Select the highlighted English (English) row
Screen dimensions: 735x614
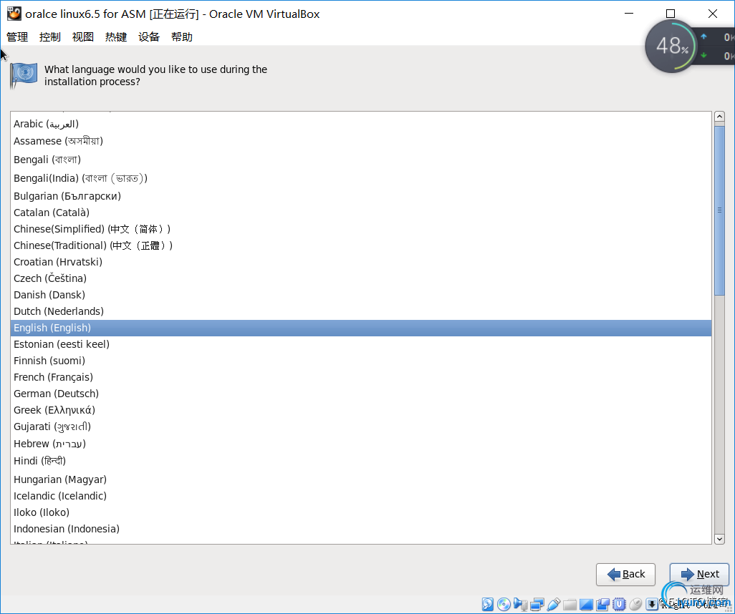[361, 328]
